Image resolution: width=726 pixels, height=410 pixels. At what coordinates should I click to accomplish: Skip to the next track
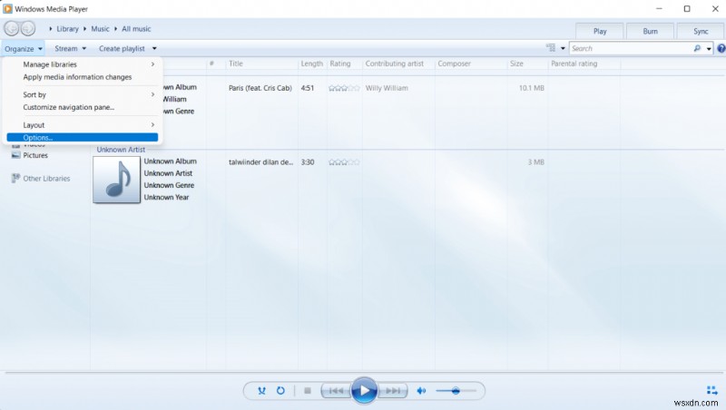[393, 391]
